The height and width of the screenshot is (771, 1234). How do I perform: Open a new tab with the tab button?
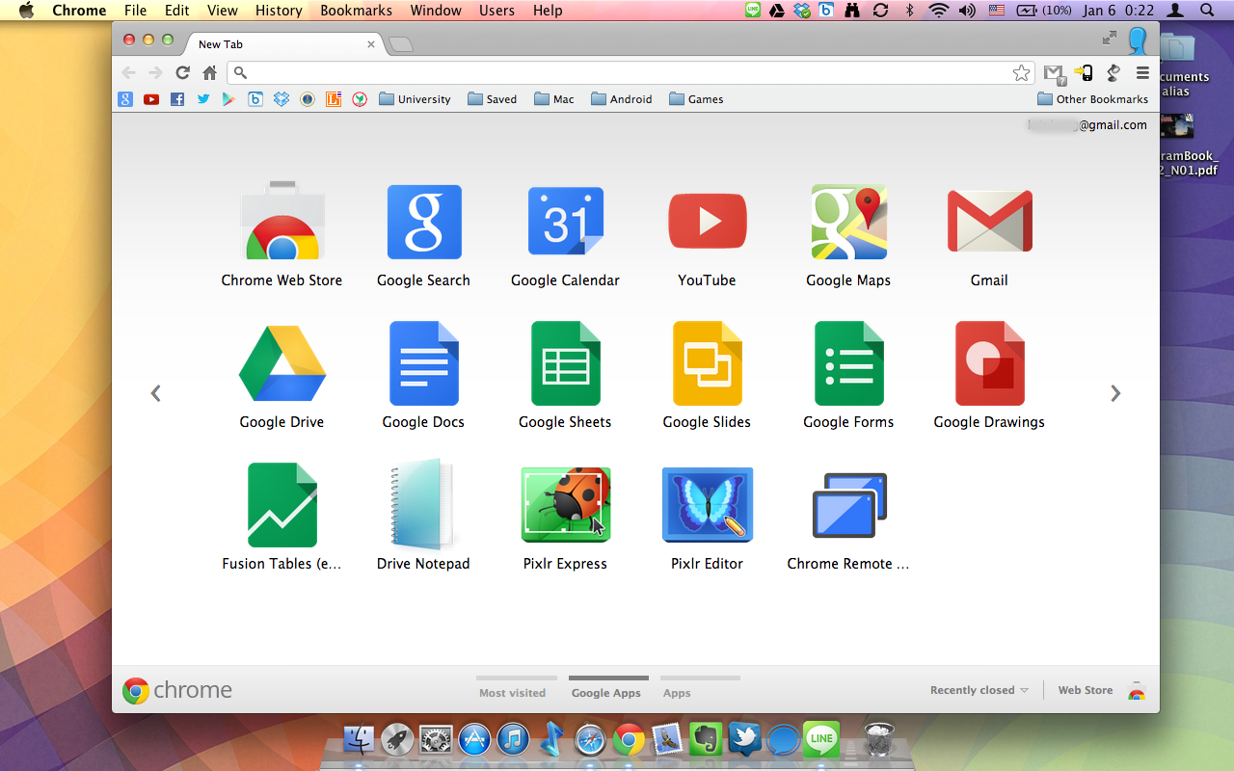pyautogui.click(x=401, y=44)
